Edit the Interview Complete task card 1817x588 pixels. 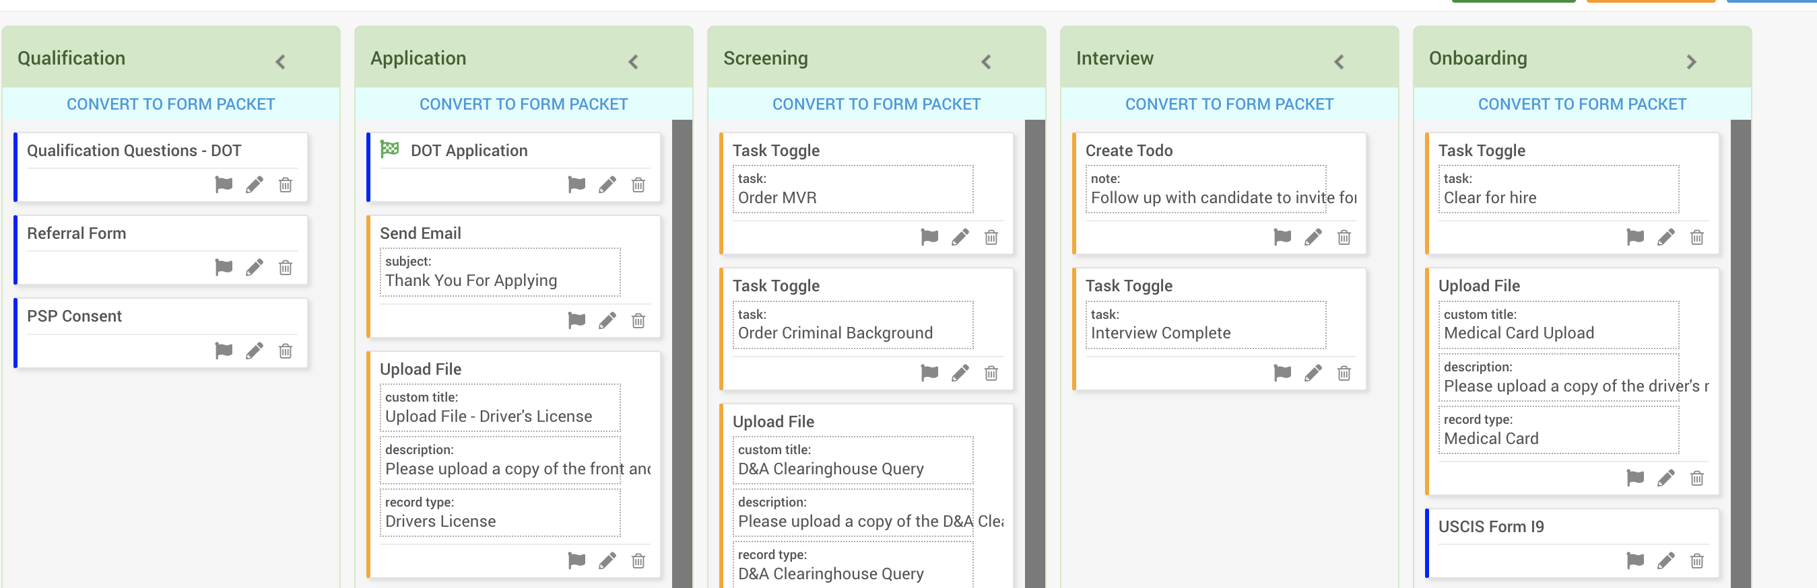click(1313, 373)
